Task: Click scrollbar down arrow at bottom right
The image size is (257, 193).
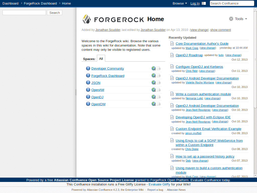Action: pyautogui.click(x=255, y=176)
